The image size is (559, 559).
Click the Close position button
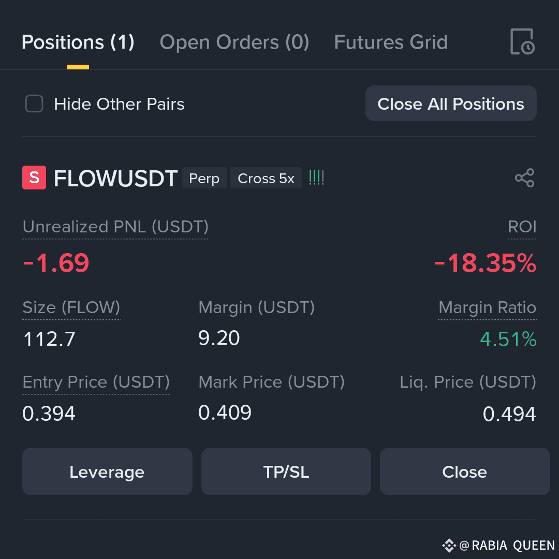click(x=464, y=472)
